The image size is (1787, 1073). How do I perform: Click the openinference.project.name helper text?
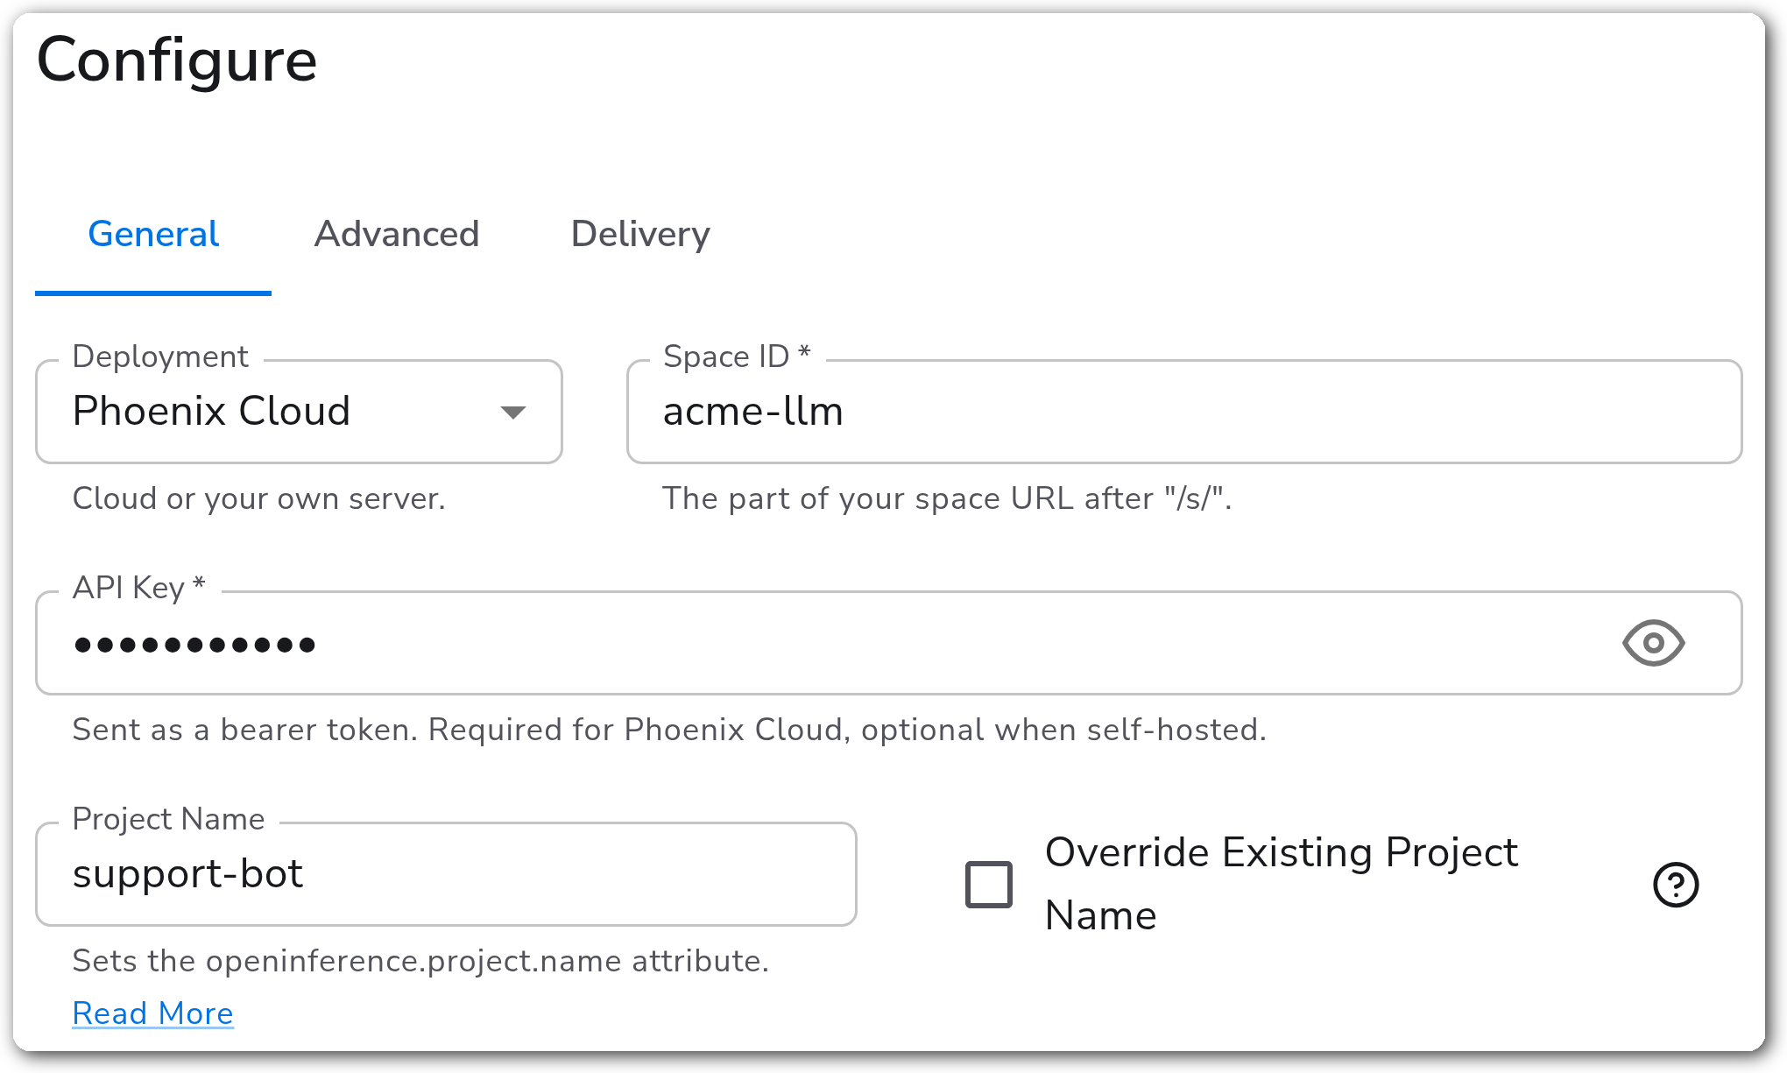tap(420, 961)
